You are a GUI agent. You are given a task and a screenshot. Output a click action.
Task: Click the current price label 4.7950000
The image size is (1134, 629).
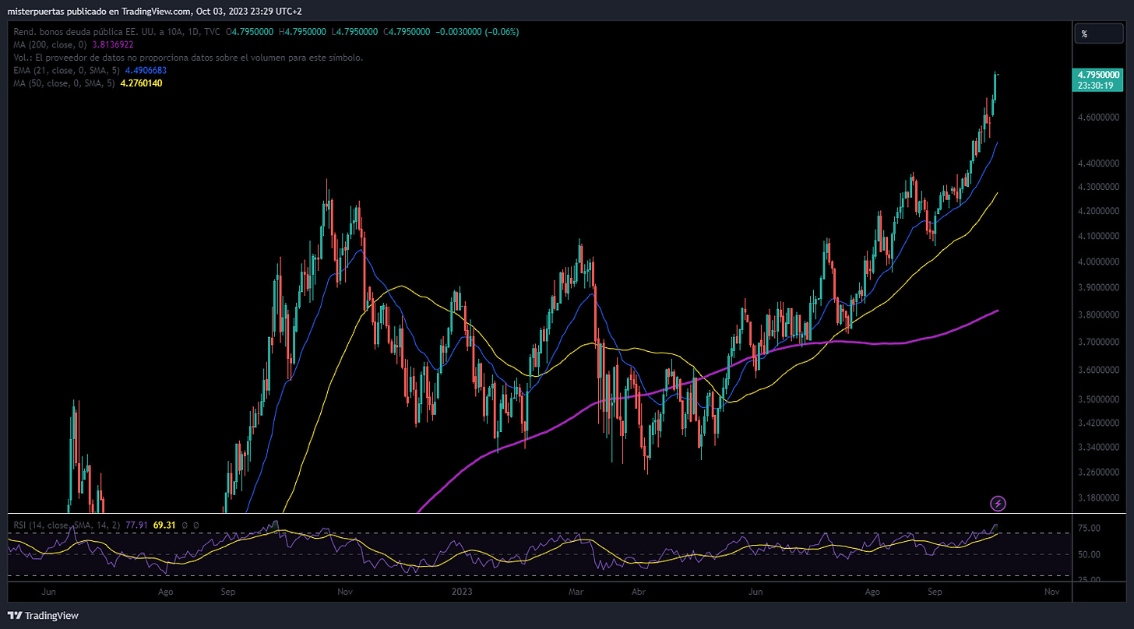point(1098,75)
